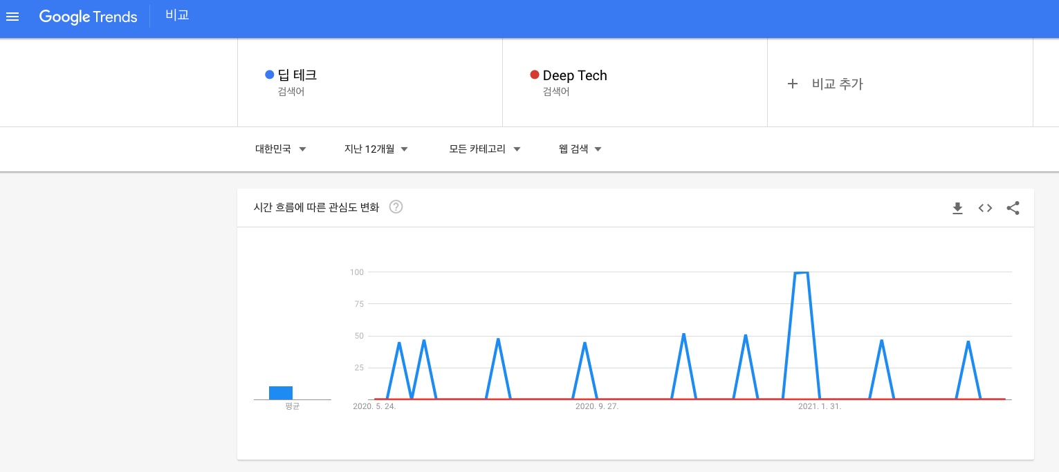Screen dimensions: 1059x472
Task: Click the 평균 label under the bar
Action: 292,406
